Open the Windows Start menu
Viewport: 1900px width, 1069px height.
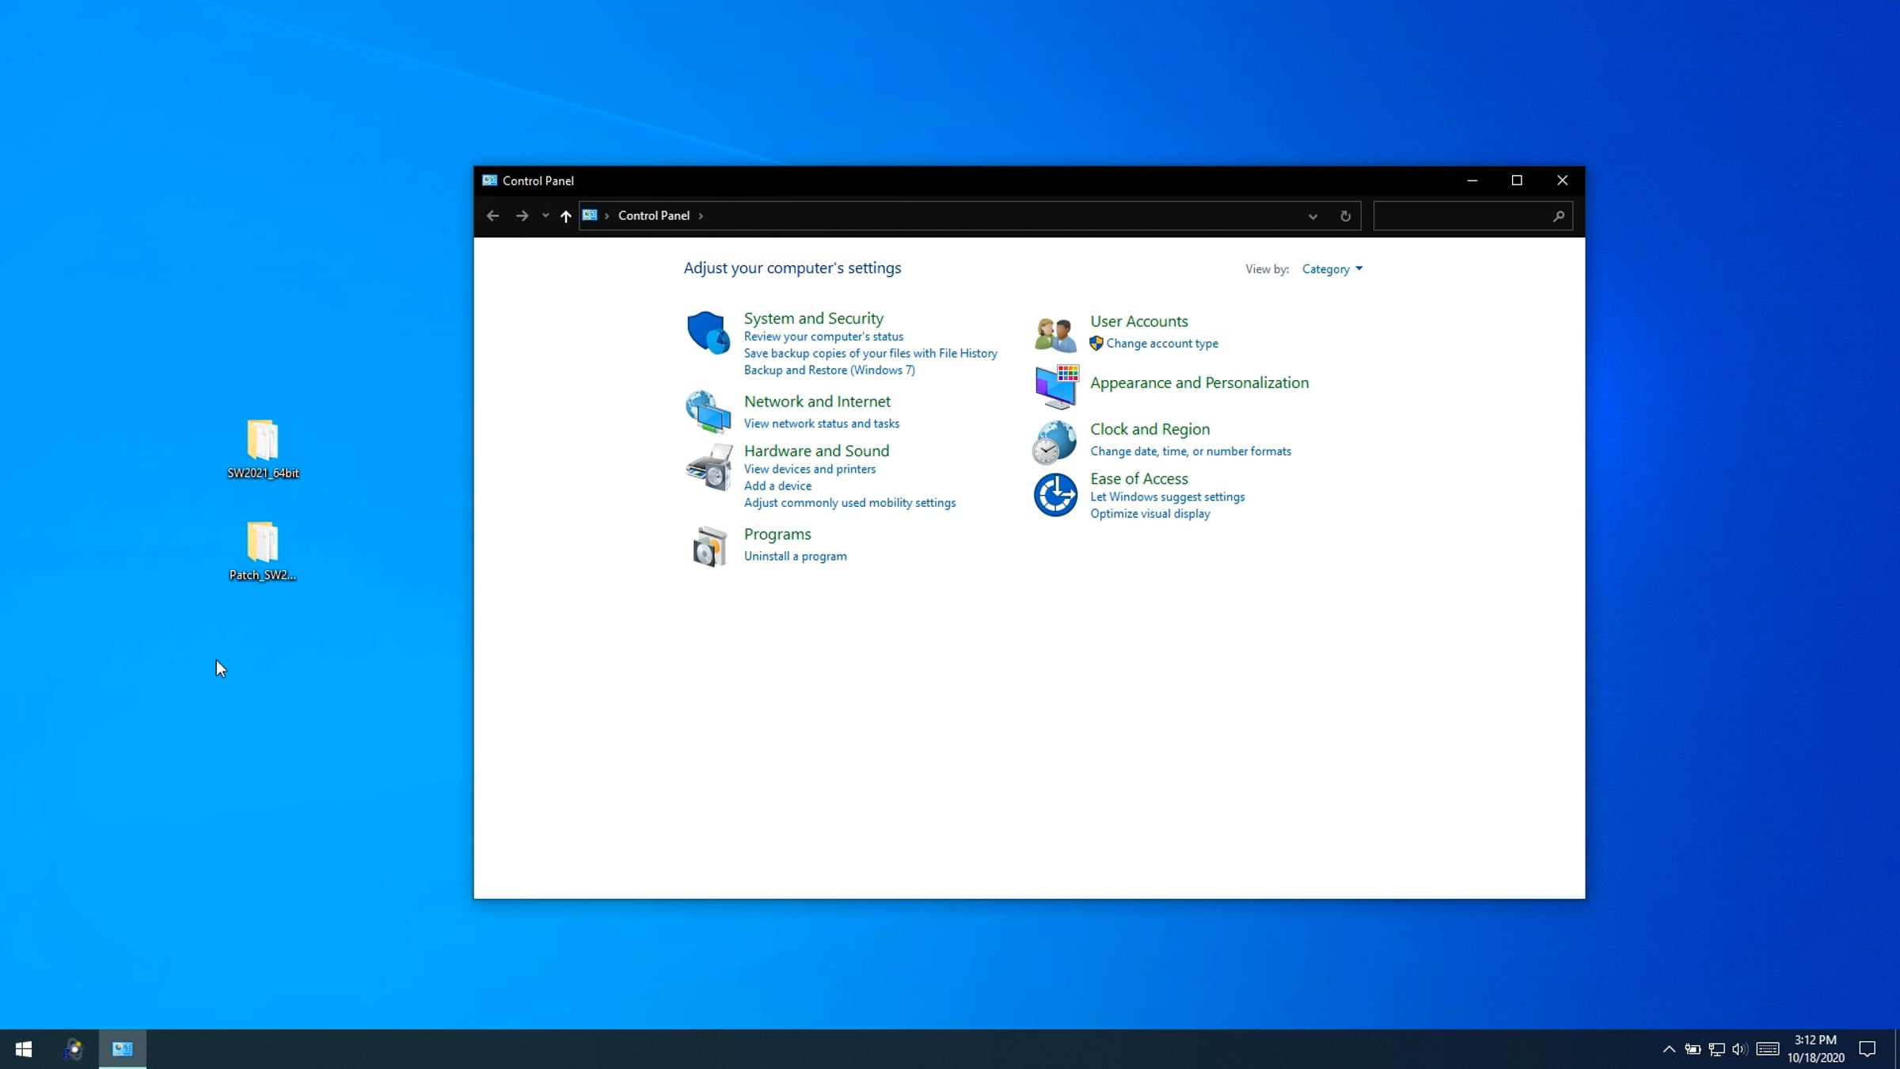pyautogui.click(x=24, y=1049)
